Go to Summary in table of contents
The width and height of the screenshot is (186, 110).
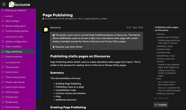click(161, 34)
